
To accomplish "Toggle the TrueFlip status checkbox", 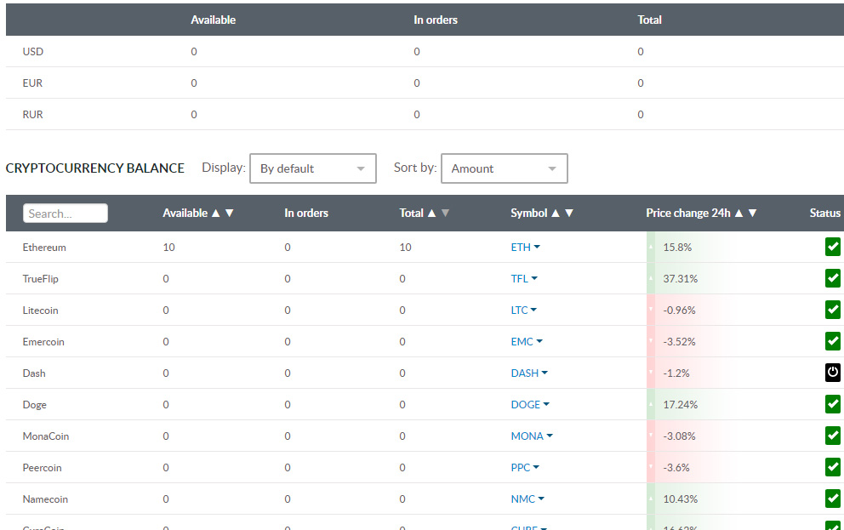I will pyautogui.click(x=832, y=278).
